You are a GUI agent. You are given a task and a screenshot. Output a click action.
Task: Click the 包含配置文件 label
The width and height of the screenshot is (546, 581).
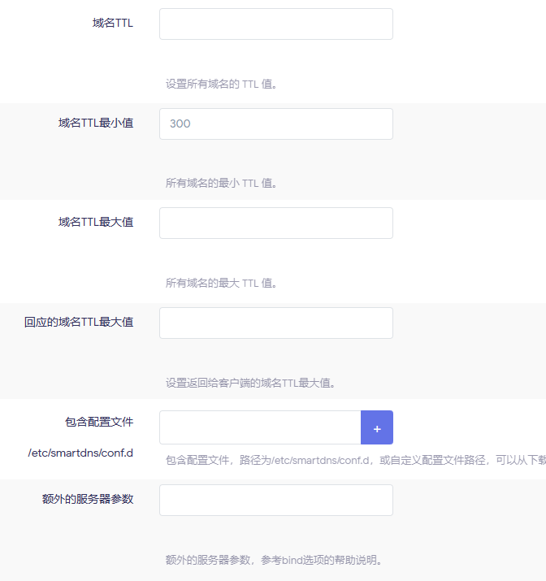coord(99,422)
